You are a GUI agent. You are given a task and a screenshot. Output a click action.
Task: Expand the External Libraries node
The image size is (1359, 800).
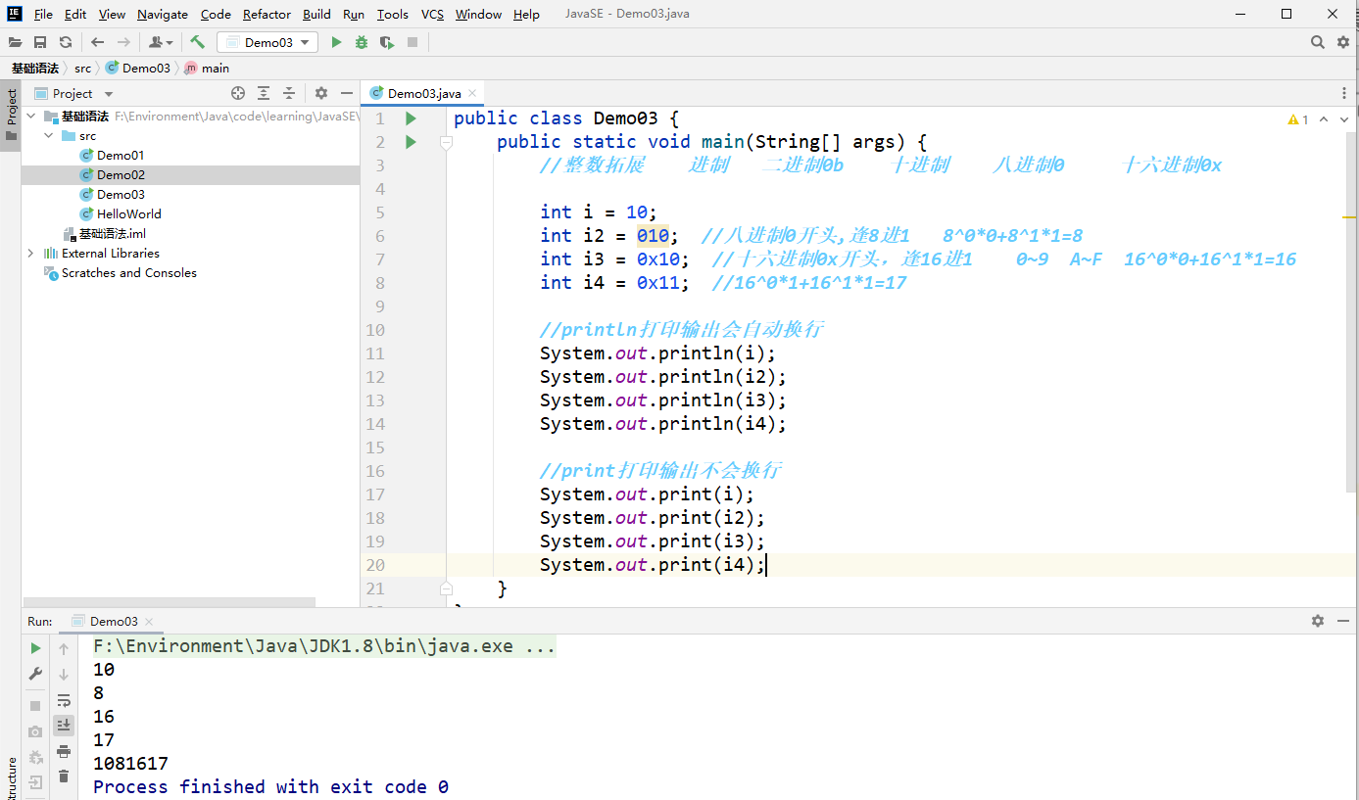pyautogui.click(x=30, y=253)
